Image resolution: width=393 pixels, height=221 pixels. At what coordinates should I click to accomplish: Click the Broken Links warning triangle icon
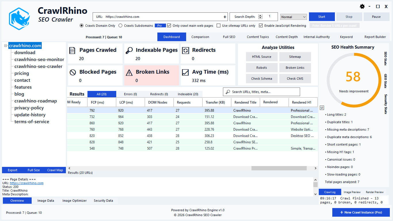pyautogui.click(x=129, y=72)
